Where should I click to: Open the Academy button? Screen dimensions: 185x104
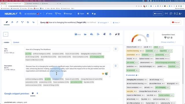(158, 14)
